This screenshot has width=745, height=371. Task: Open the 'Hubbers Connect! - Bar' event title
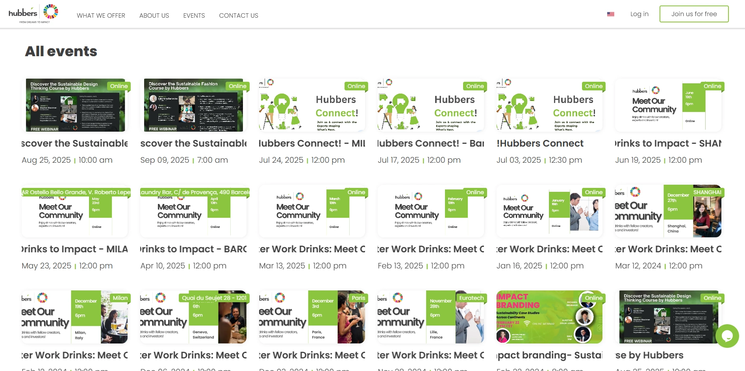431,143
